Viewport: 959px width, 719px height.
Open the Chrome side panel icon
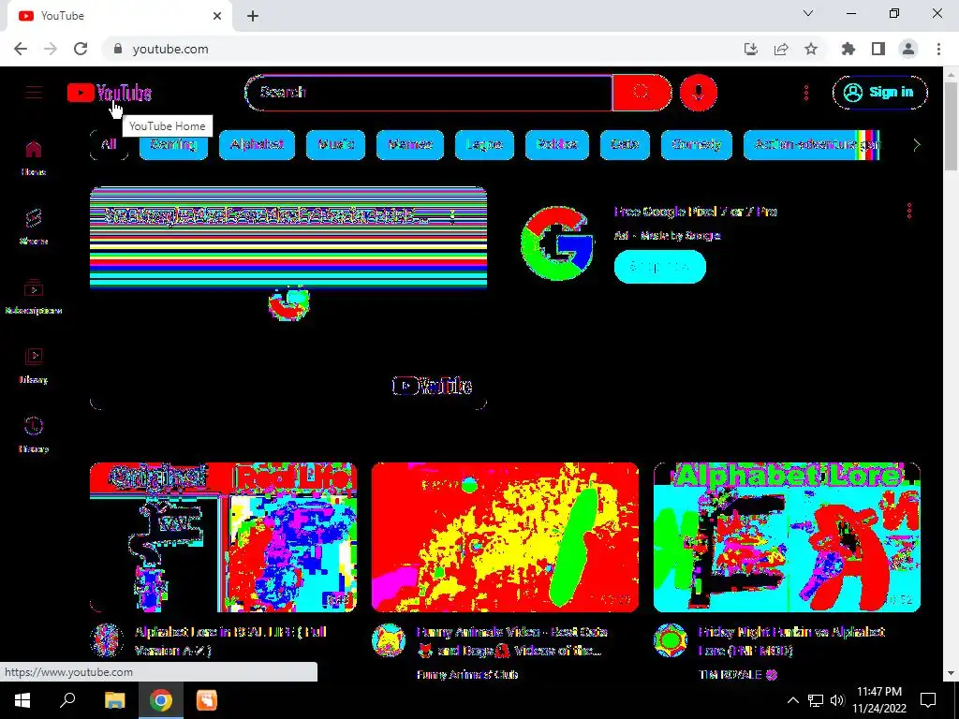pyautogui.click(x=878, y=49)
